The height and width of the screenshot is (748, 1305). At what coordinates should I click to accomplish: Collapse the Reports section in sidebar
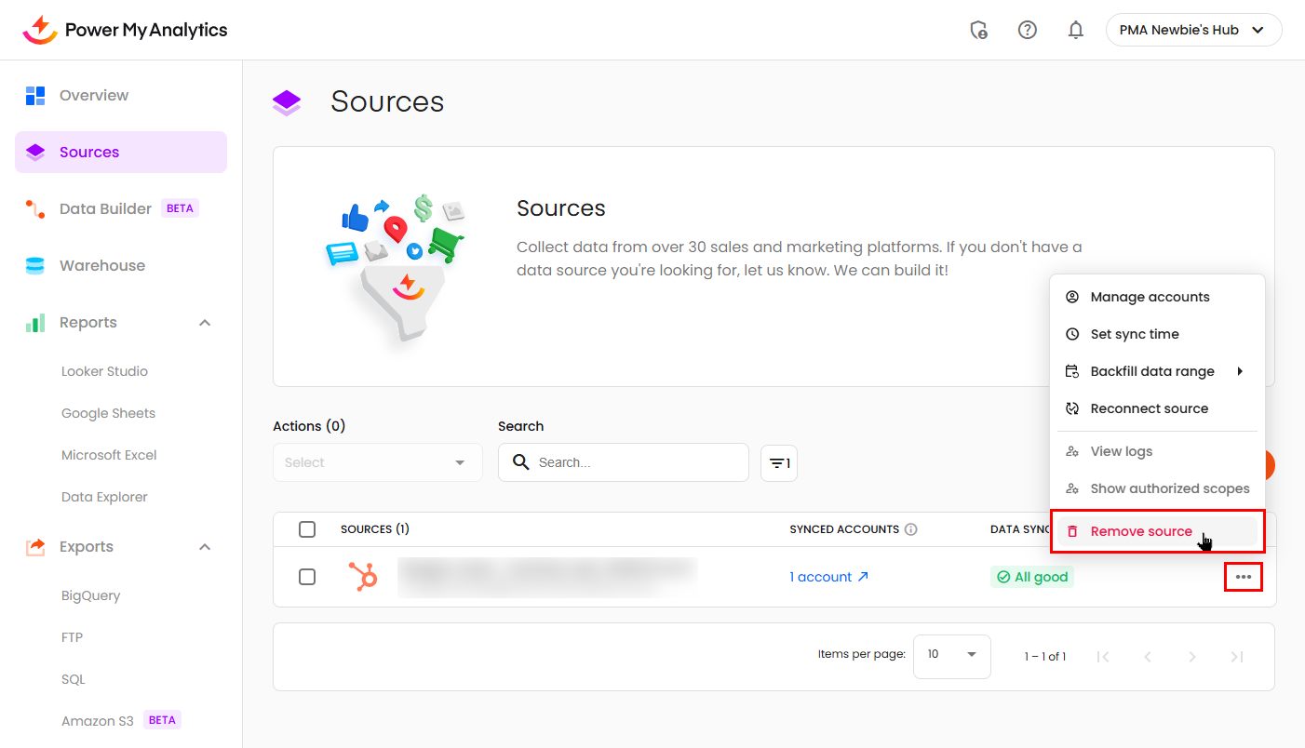tap(205, 323)
